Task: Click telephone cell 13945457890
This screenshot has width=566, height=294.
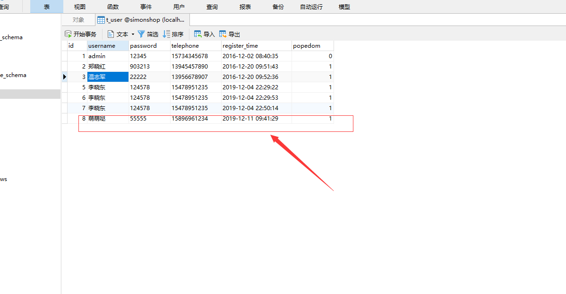Action: click(195, 67)
